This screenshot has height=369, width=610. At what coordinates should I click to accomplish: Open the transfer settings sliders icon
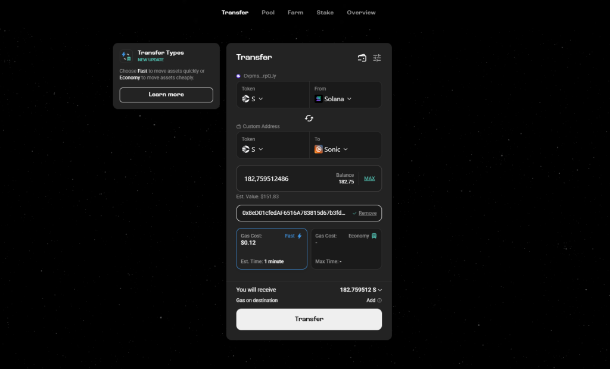pos(377,58)
